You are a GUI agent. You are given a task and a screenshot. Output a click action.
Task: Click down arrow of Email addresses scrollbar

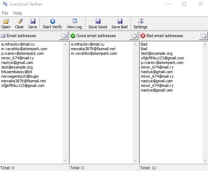click(x=65, y=160)
